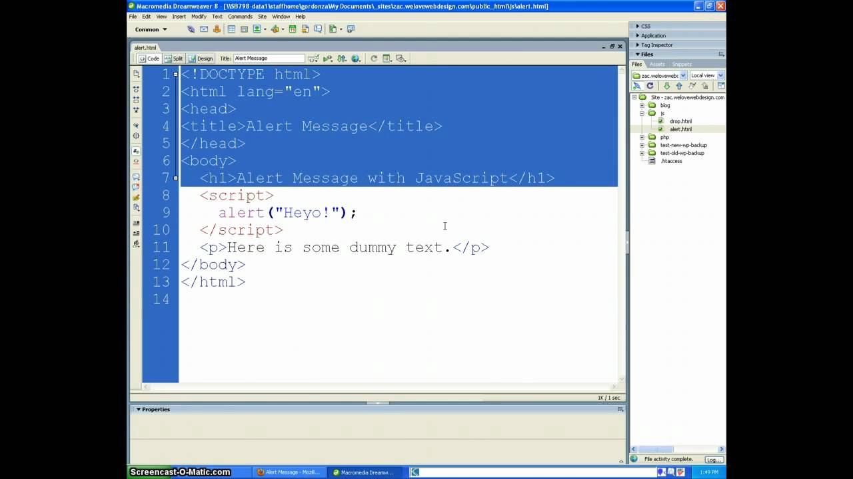This screenshot has height=479, width=853.
Task: Click the Put Files up-arrow icon
Action: click(x=679, y=86)
